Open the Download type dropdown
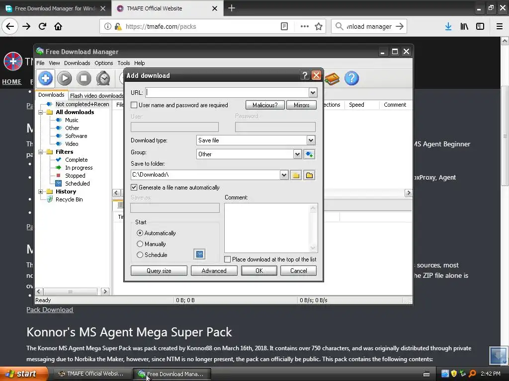Viewport: 509px width, 381px height. pyautogui.click(x=311, y=140)
